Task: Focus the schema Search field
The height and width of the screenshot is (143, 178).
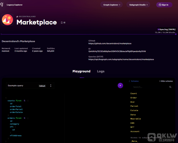Action: click(150, 87)
